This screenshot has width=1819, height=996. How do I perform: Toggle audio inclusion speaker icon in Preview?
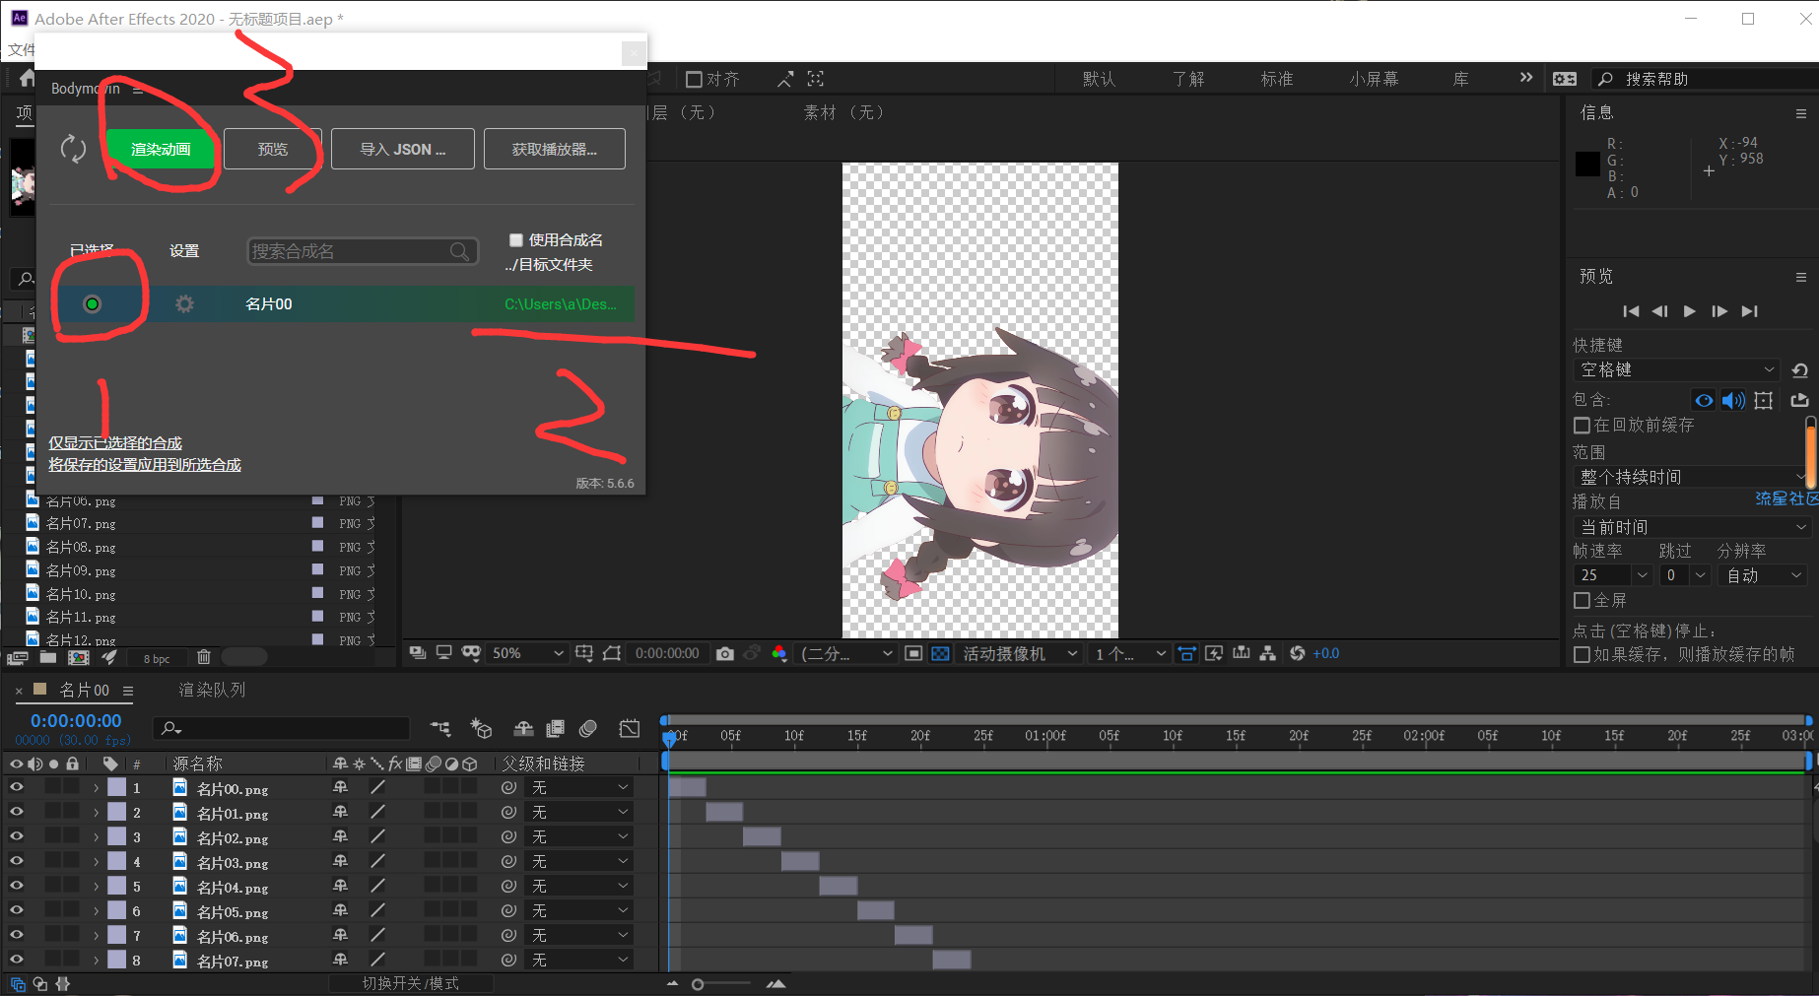1733,400
